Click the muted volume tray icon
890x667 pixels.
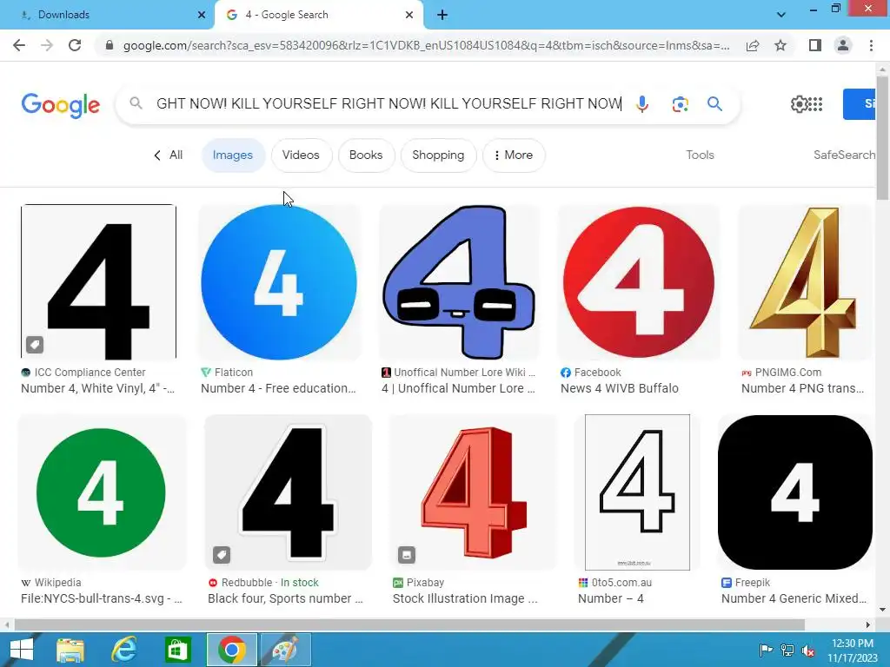tap(808, 650)
